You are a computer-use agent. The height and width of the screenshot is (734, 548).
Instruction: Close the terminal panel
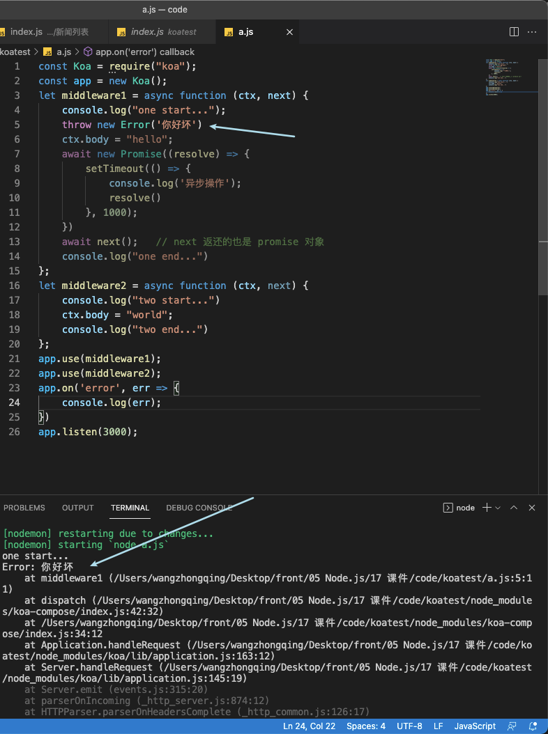[x=531, y=508]
